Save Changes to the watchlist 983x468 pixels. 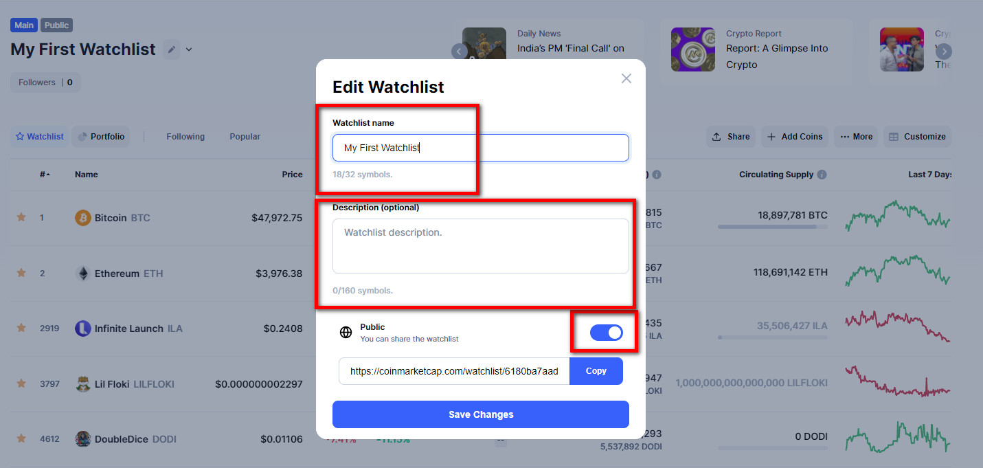(481, 414)
